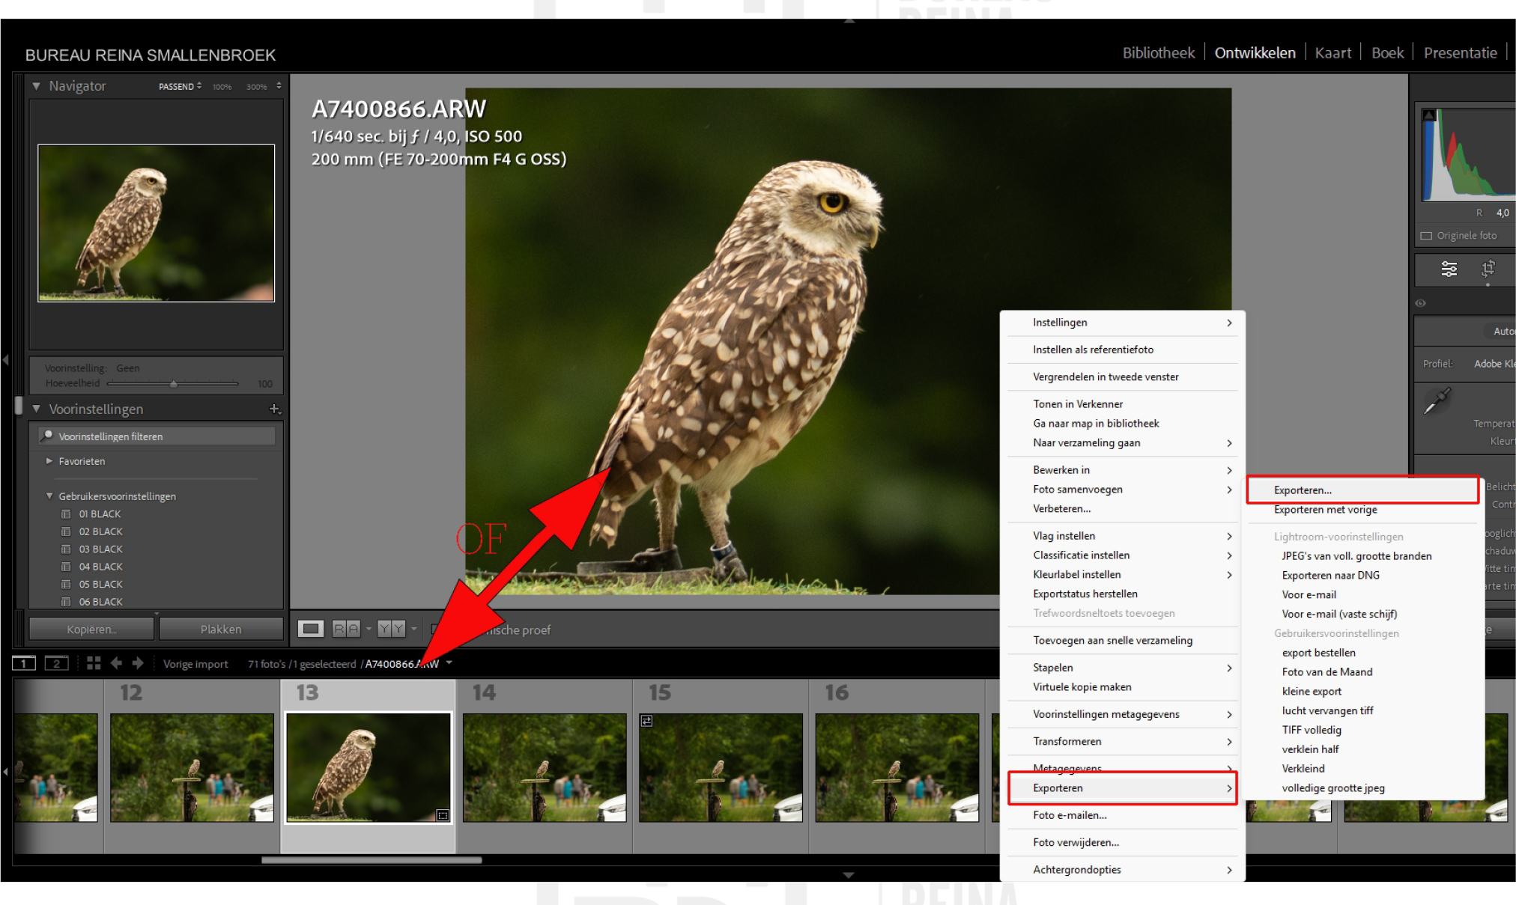Image resolution: width=1516 pixels, height=905 pixels.
Task: Choose Exporteren... in the submenu
Action: pyautogui.click(x=1303, y=490)
